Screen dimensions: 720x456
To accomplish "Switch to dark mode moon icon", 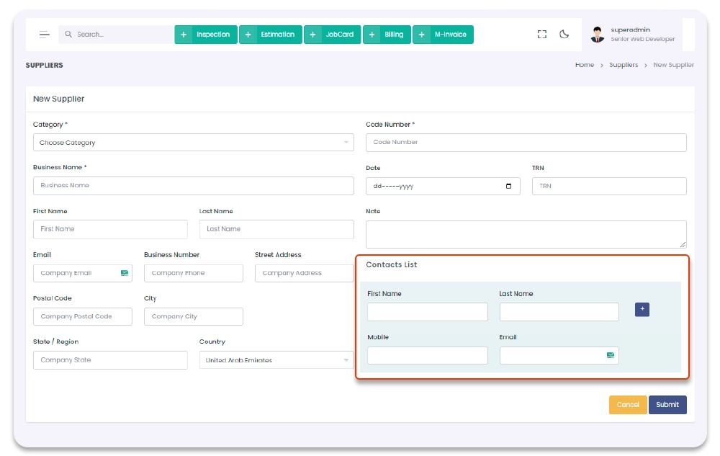I will click(x=564, y=35).
